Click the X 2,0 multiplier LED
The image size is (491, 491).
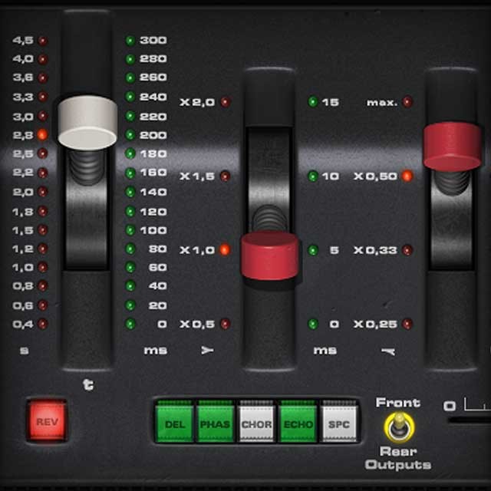pos(225,102)
